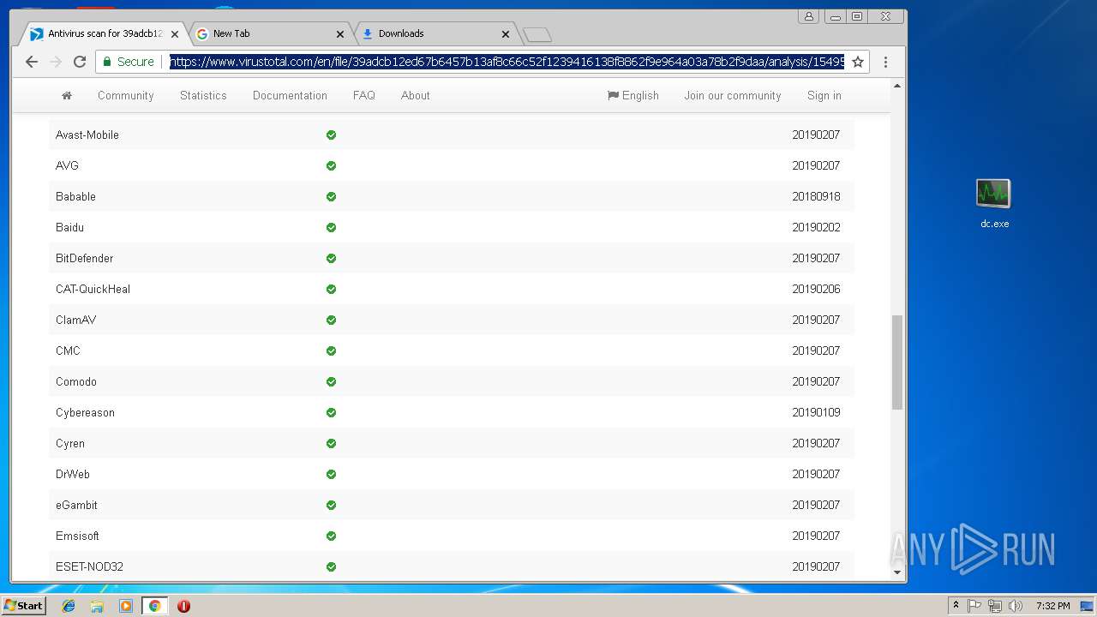Switch to the New Tab tab
The height and width of the screenshot is (617, 1097).
tap(269, 34)
